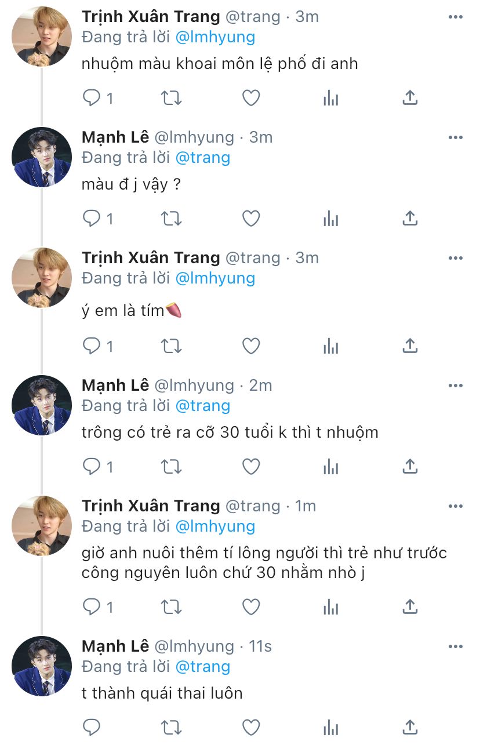
Task: Open @trang mention in "màu đ j vậy" reply
Action: pyautogui.click(x=202, y=158)
